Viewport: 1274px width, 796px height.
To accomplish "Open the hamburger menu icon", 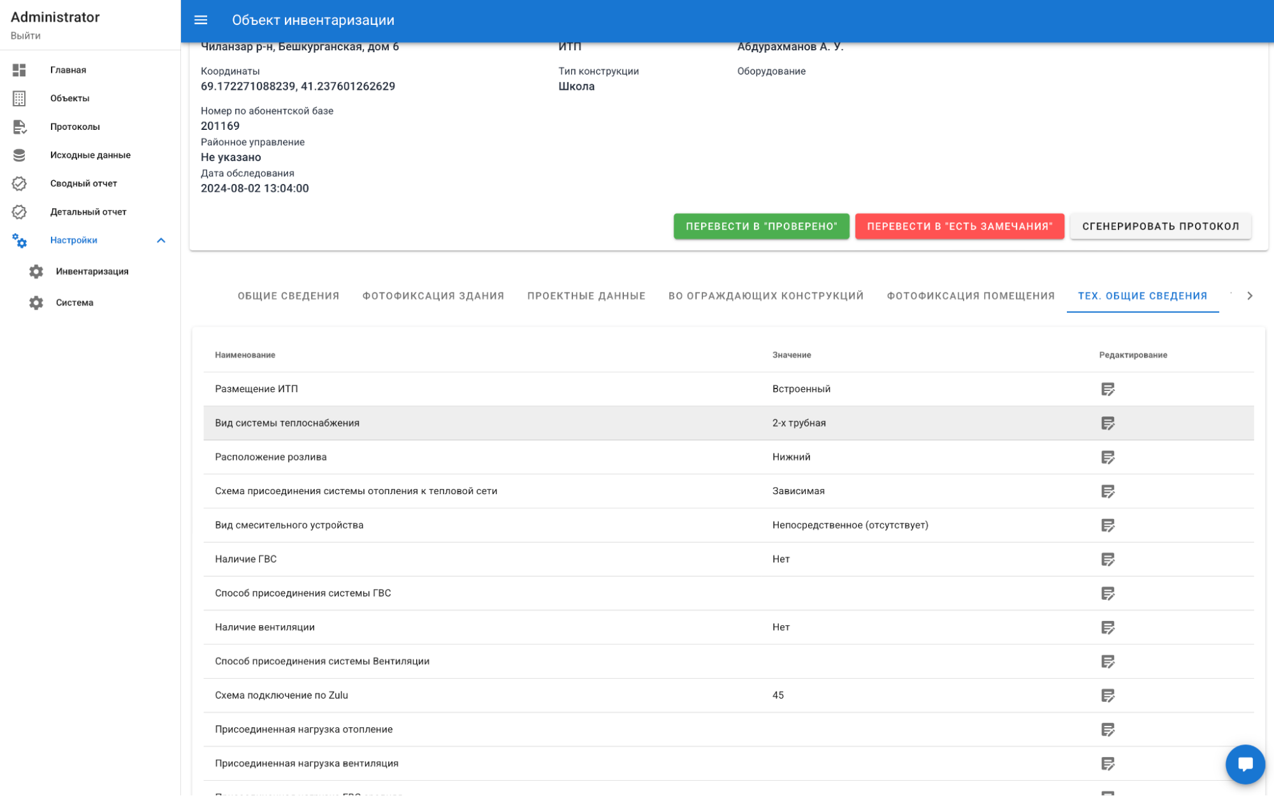I will (201, 20).
